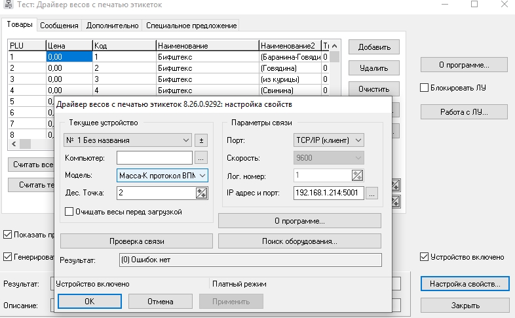The image size is (515, 318).
Task: Click application icon in the title bar
Action: (9, 5)
